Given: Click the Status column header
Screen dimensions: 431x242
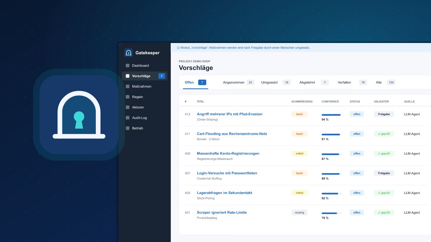Looking at the screenshot, I should pyautogui.click(x=355, y=101).
